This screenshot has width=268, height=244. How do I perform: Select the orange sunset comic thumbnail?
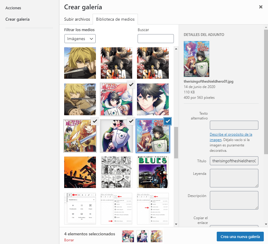click(x=80, y=172)
